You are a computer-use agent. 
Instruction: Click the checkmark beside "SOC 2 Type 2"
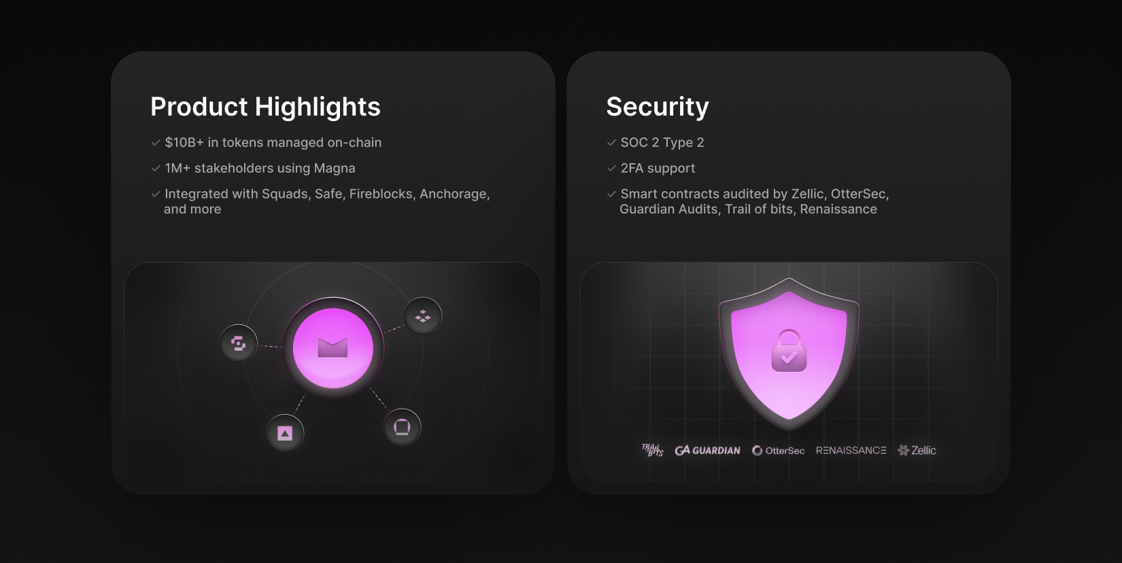click(x=611, y=143)
